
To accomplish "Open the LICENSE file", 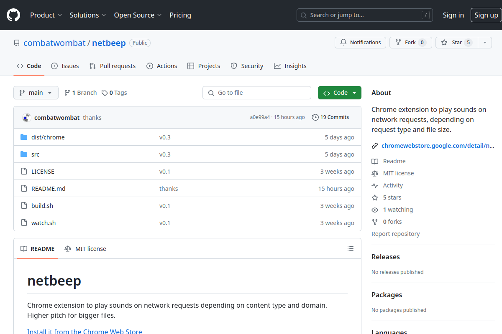I will tap(43, 172).
